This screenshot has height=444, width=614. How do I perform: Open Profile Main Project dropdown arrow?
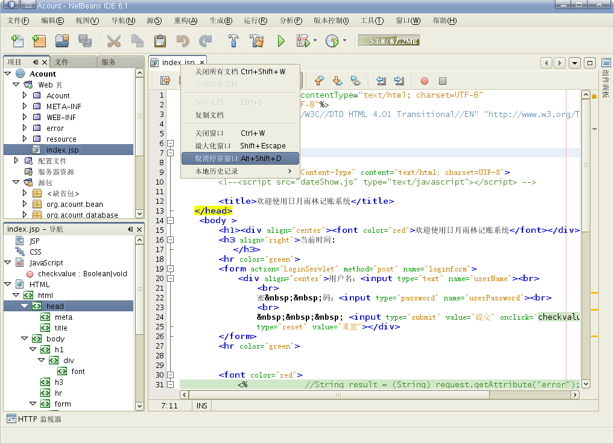tap(344, 40)
